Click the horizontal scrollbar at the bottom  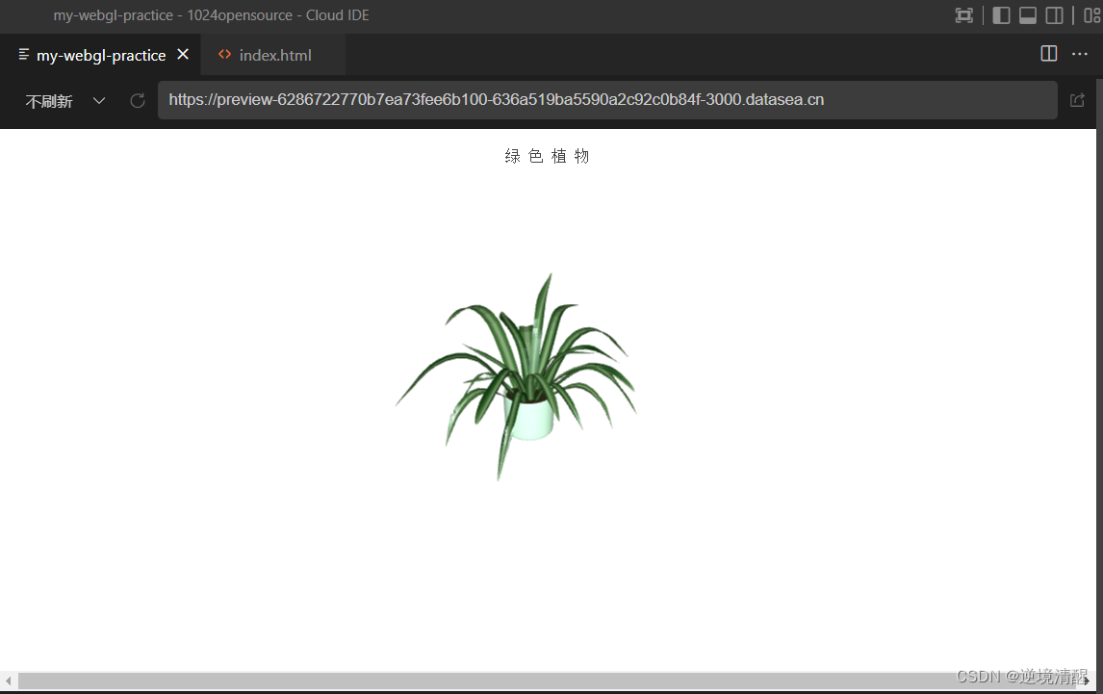[539, 681]
